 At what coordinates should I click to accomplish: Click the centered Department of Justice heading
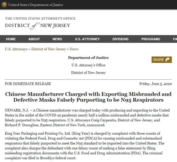click(88, 58)
